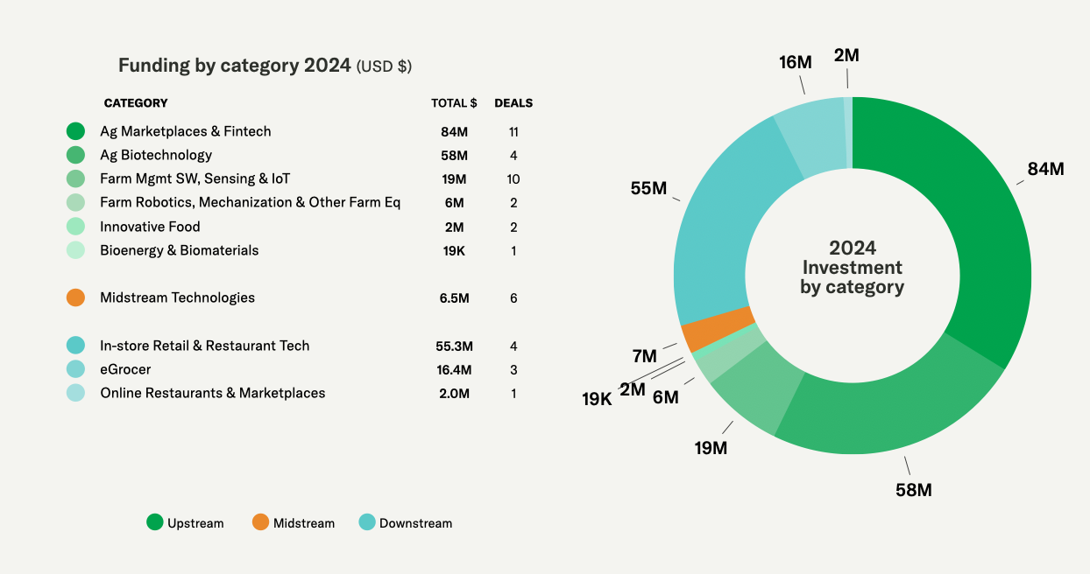Click the Downstream legend marker at bottom

367,522
